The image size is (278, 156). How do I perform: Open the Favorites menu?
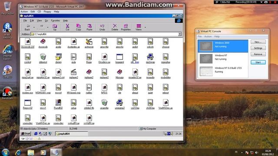tap(55, 20)
